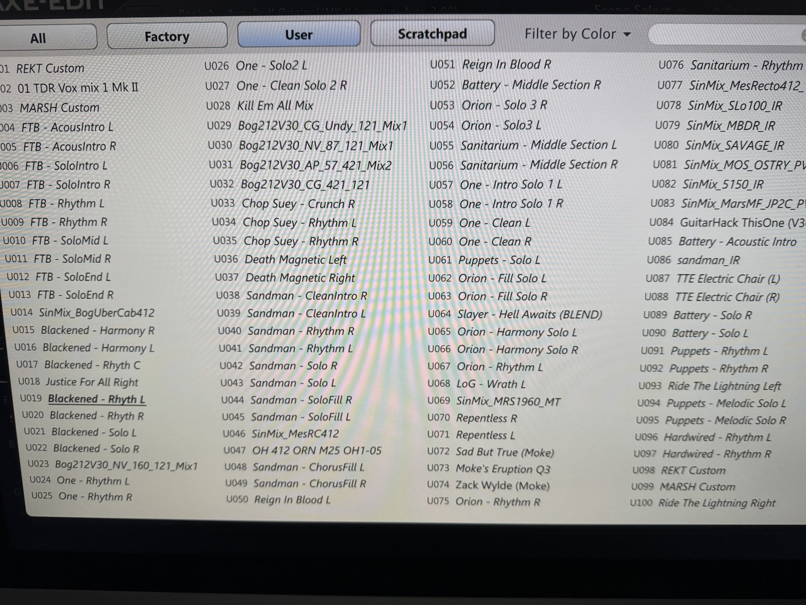Choose U057 One - Intro Solo 1 L
Image resolution: width=806 pixels, height=605 pixels.
pos(496,185)
